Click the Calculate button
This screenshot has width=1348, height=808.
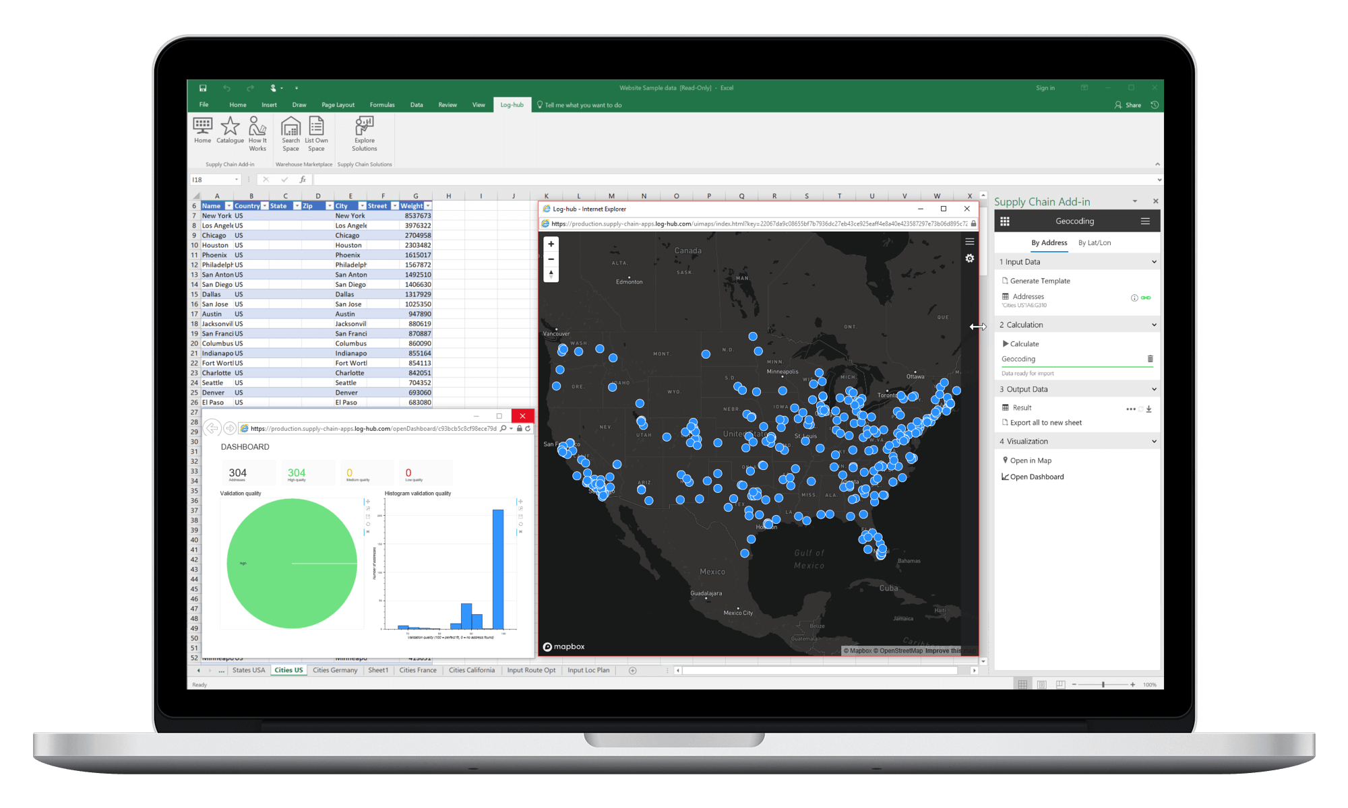point(1024,344)
